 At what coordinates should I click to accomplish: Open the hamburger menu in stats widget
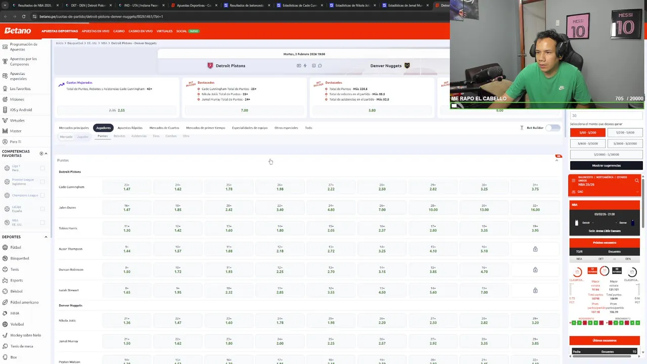coord(573,180)
